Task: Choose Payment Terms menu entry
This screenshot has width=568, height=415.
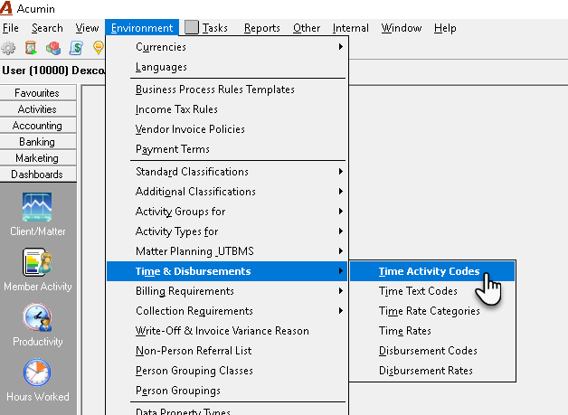Action: coord(227,149)
